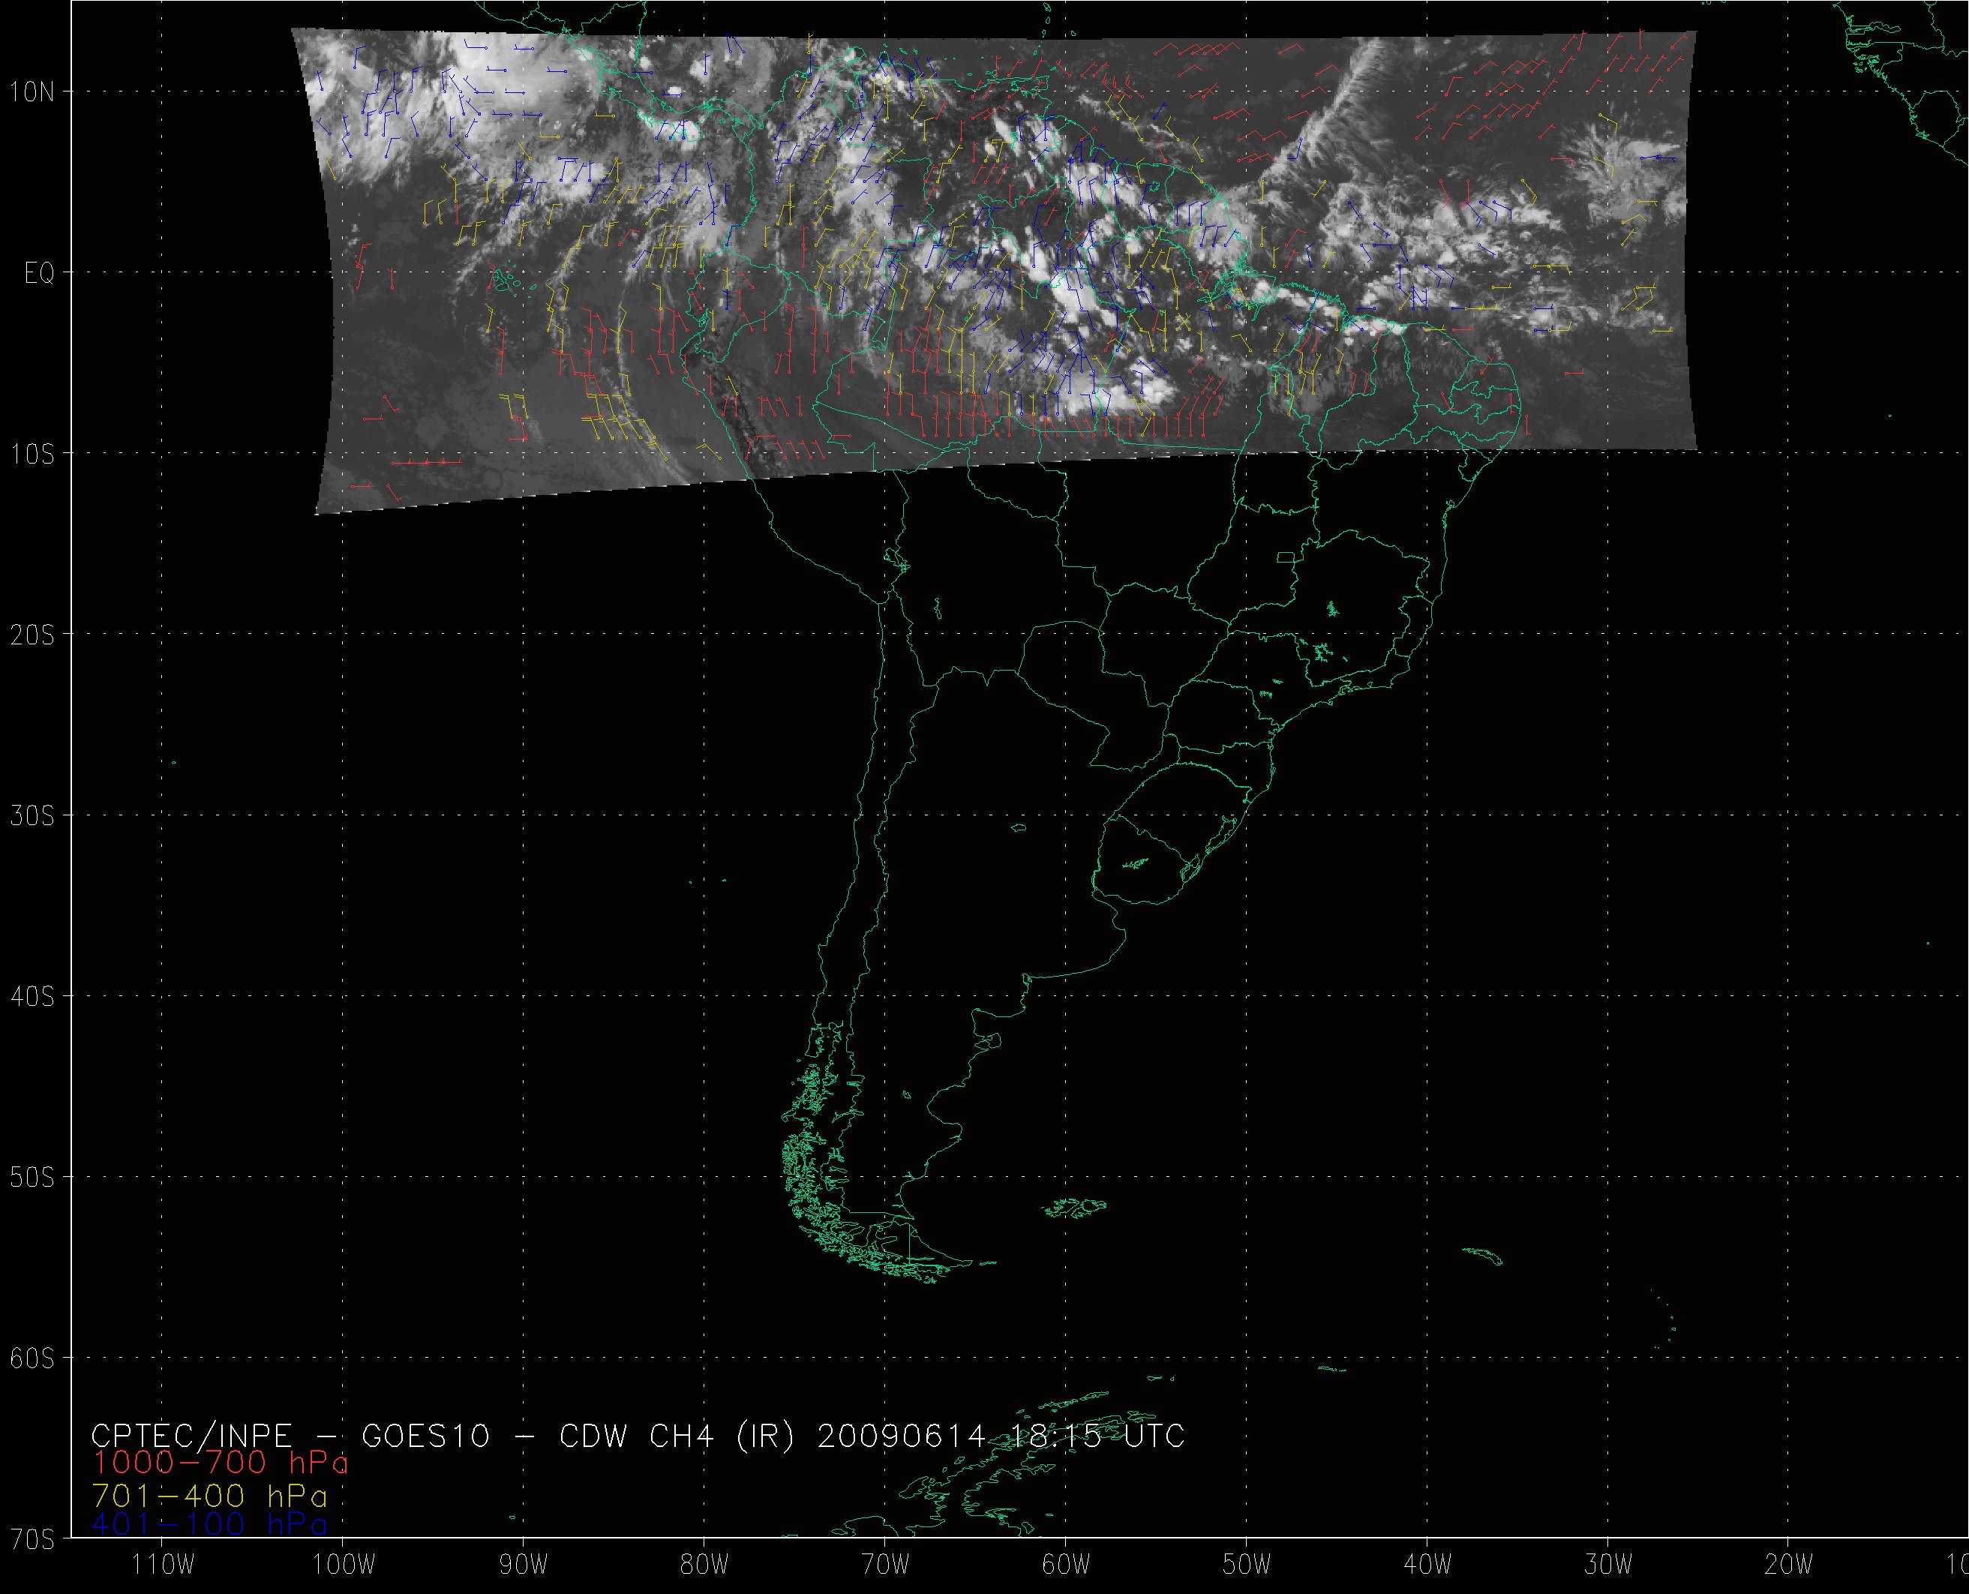Click the Falkland Islands outline on map
The height and width of the screenshot is (1594, 1969).
pos(1076,1208)
